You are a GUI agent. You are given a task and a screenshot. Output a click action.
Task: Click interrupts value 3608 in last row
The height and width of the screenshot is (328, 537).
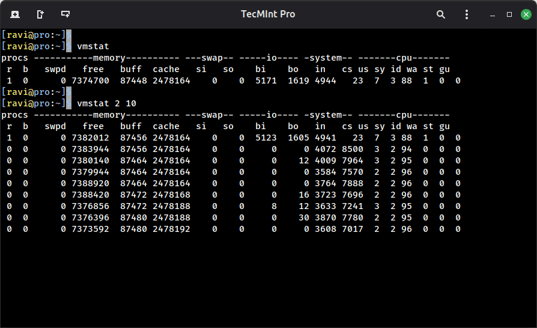click(325, 229)
